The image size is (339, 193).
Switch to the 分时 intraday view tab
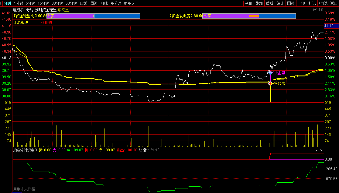[7, 3]
